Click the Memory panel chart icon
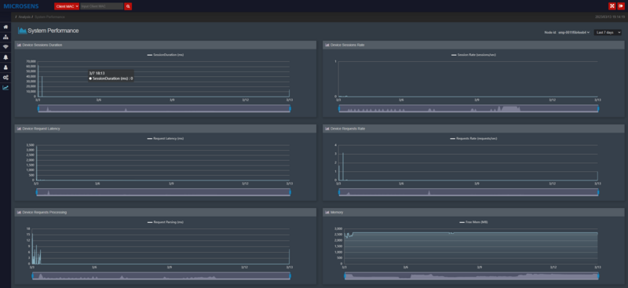 [x=327, y=212]
